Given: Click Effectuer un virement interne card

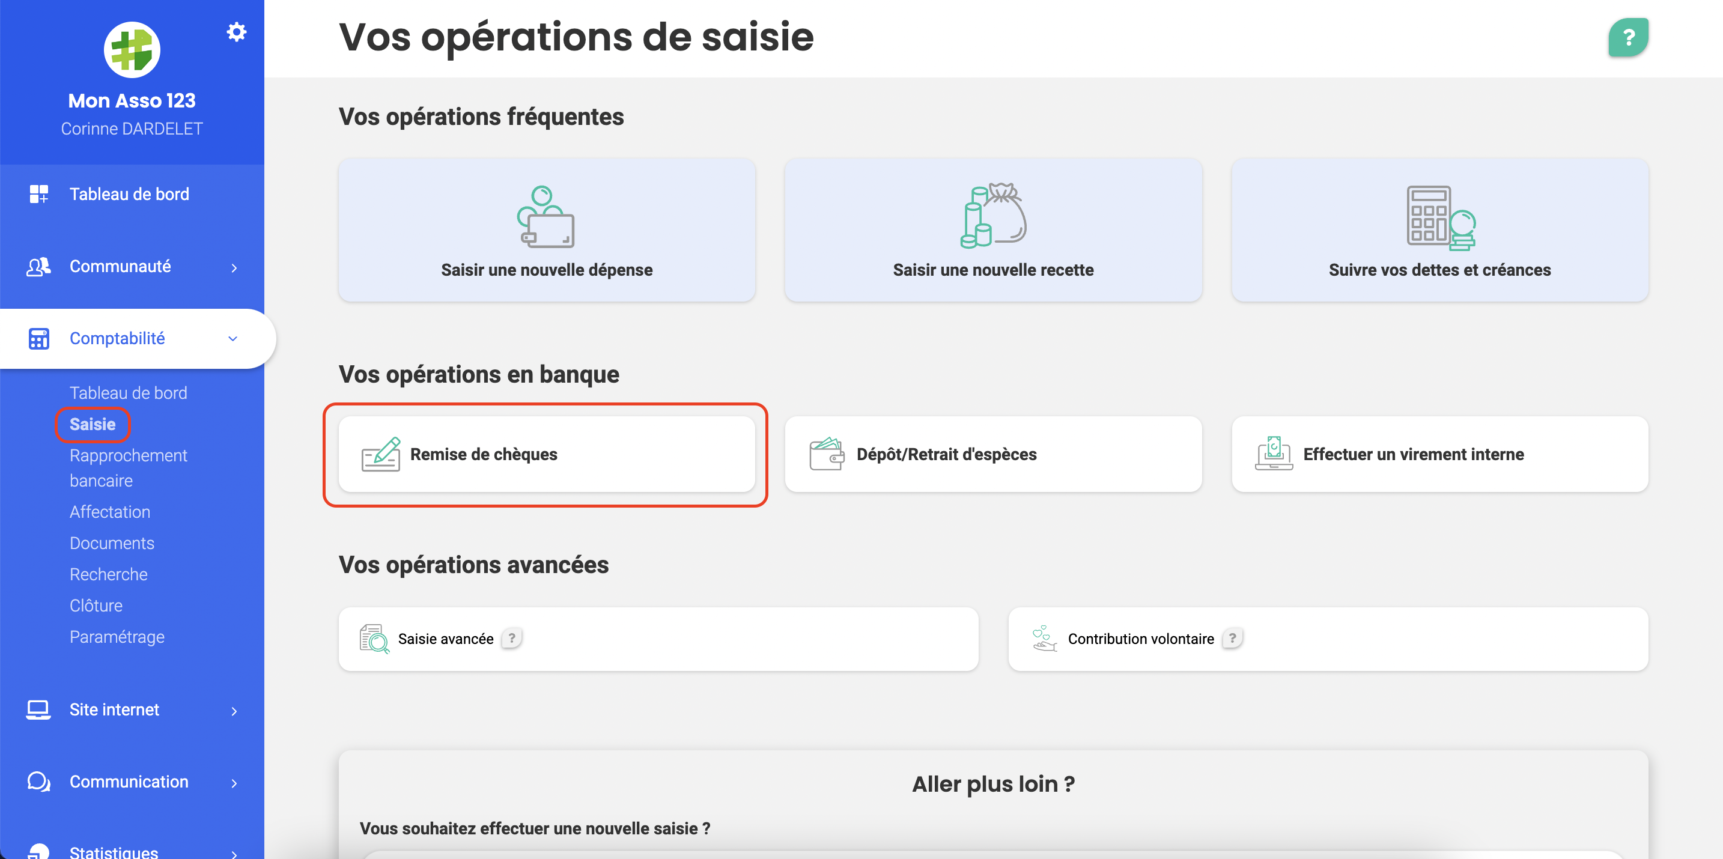Looking at the screenshot, I should click(1439, 454).
